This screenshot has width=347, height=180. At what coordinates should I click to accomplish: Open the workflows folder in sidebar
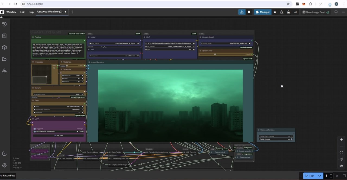coord(4,59)
